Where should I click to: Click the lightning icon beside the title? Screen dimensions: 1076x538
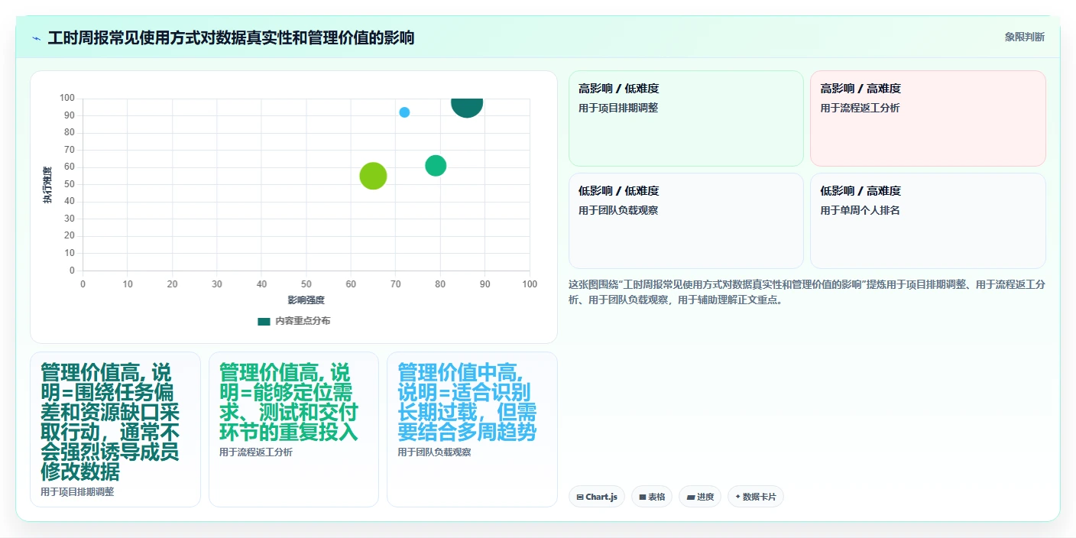[36, 37]
